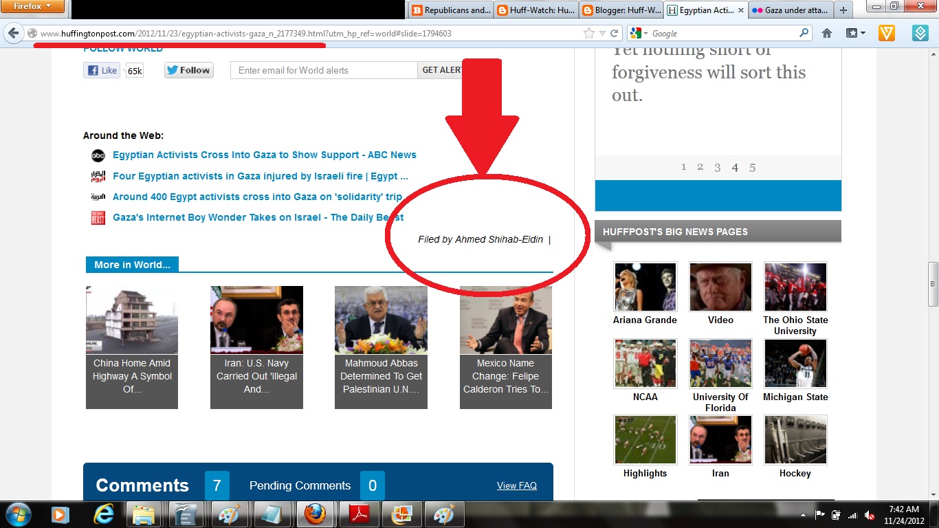The height and width of the screenshot is (528, 939).
Task: Bookmark this page with the star icon
Action: [588, 33]
